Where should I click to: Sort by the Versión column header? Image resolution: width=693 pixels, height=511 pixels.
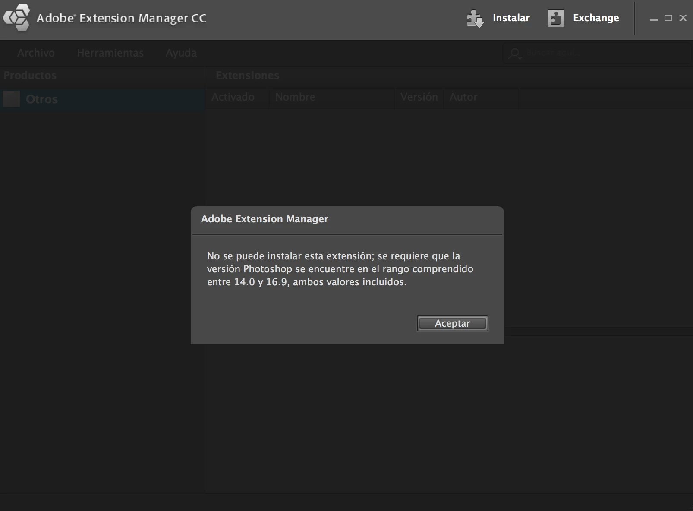(x=419, y=97)
